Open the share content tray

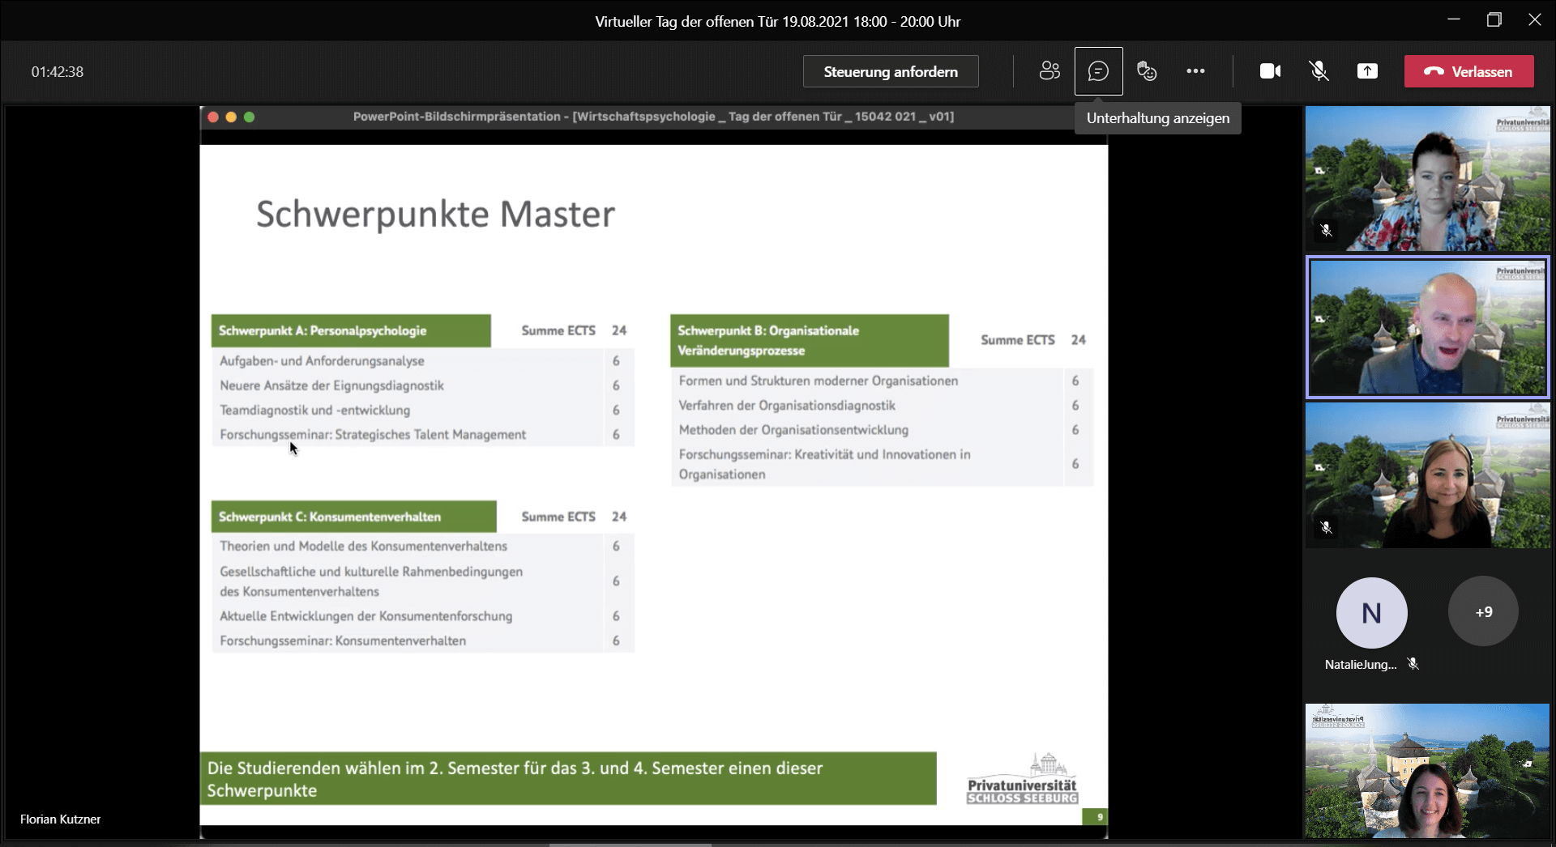[x=1367, y=71]
